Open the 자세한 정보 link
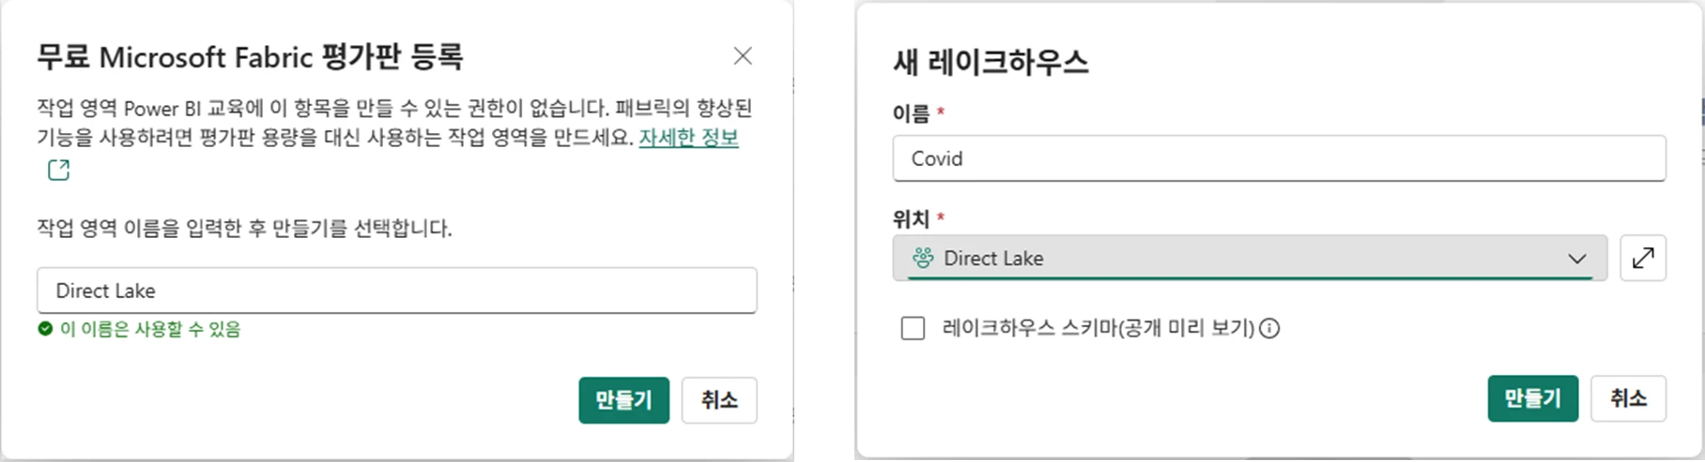Viewport: 1705px width, 462px height. tap(688, 138)
